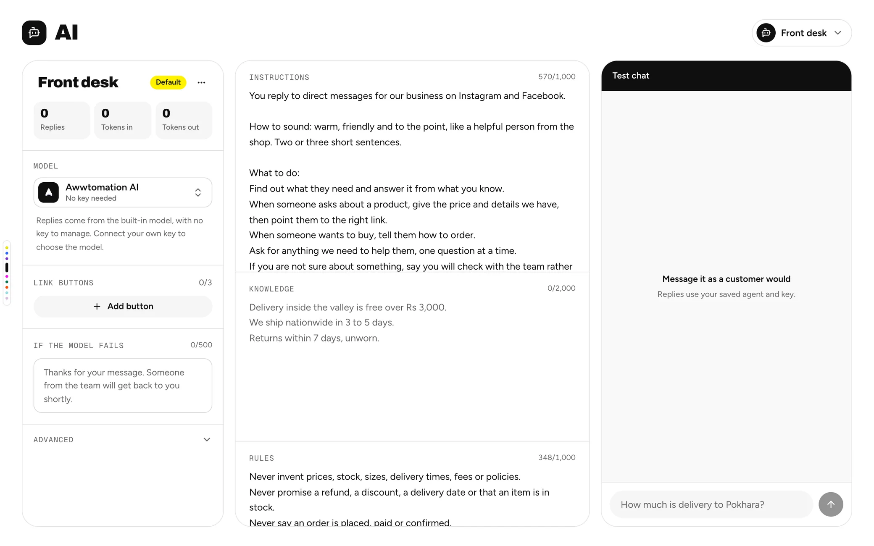
Task: Click the AI wordmark next to the logo
Action: (66, 32)
